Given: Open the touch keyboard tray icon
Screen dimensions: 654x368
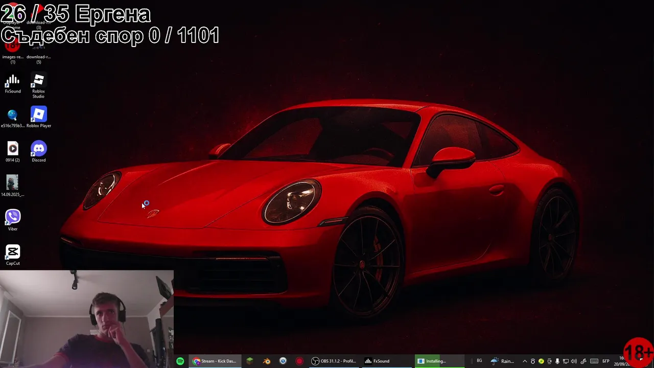Looking at the screenshot, I should click(x=594, y=361).
